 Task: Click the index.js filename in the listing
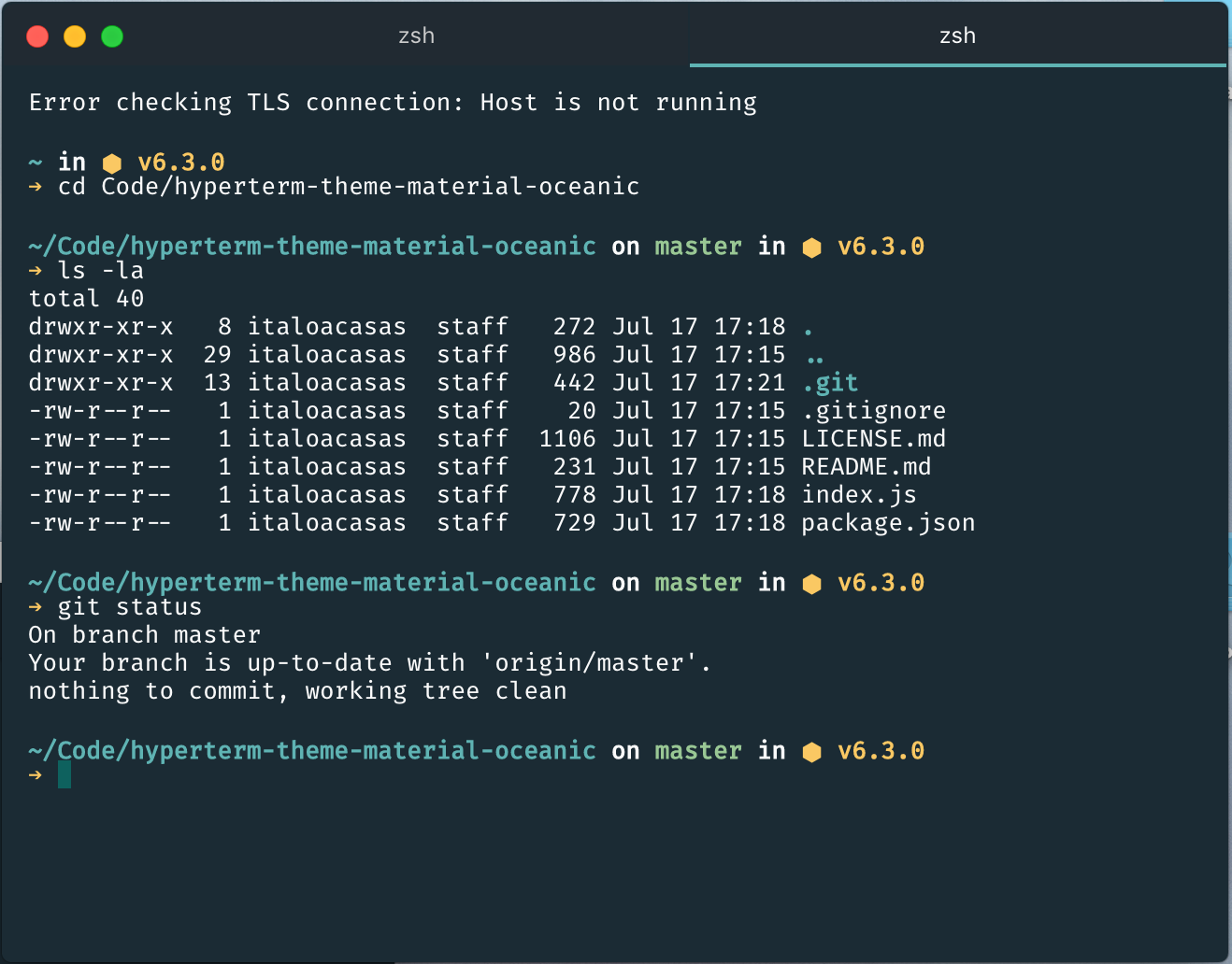(858, 495)
